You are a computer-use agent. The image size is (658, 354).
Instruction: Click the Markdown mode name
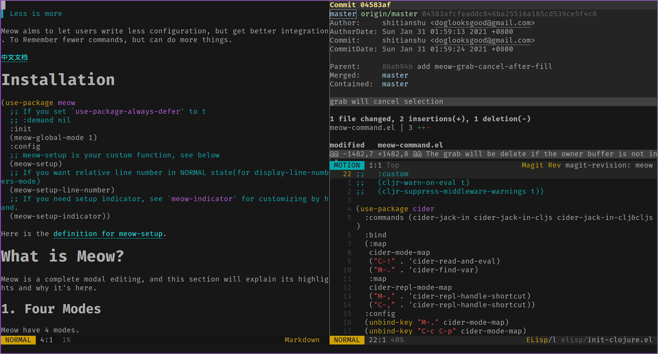tap(302, 340)
